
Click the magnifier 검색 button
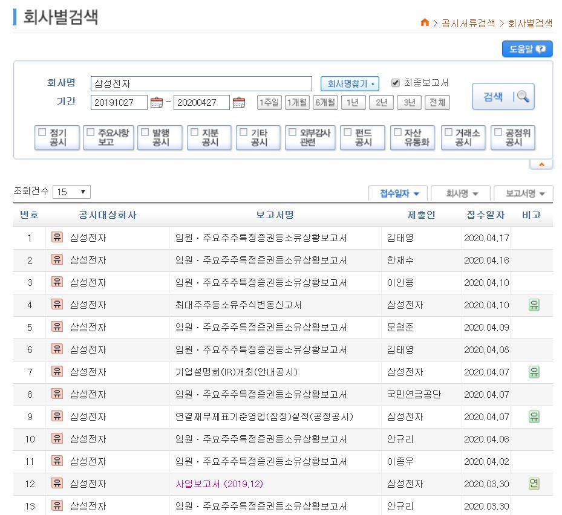point(503,96)
